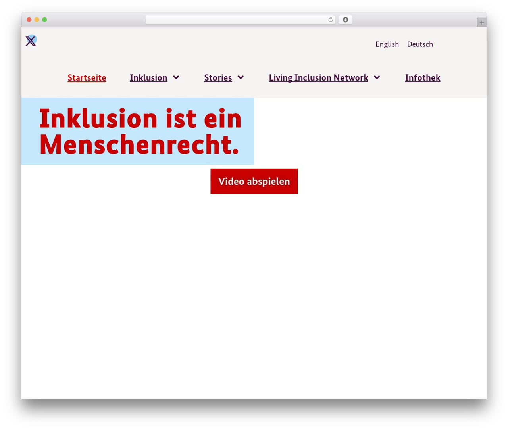Viewport: 508px width, 430px height.
Task: Expand the Stories submenu chevron
Action: [241, 77]
